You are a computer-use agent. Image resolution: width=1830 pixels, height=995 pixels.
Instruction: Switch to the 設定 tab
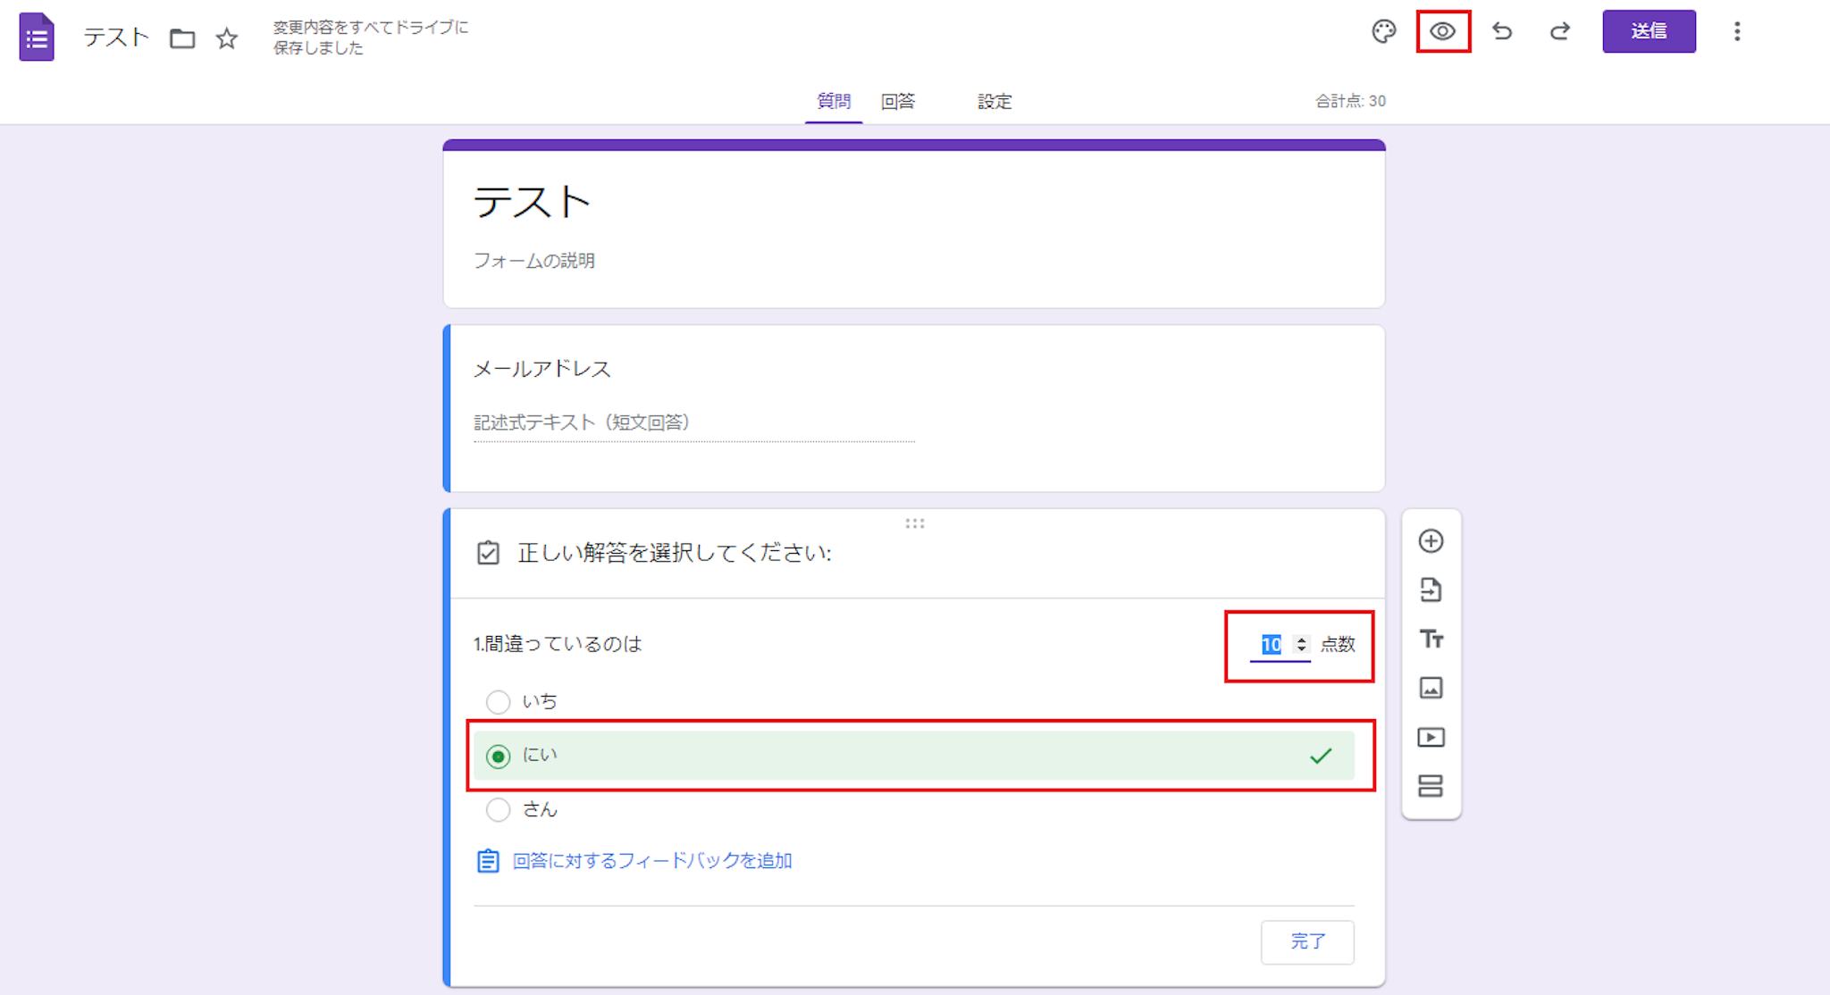tap(994, 102)
